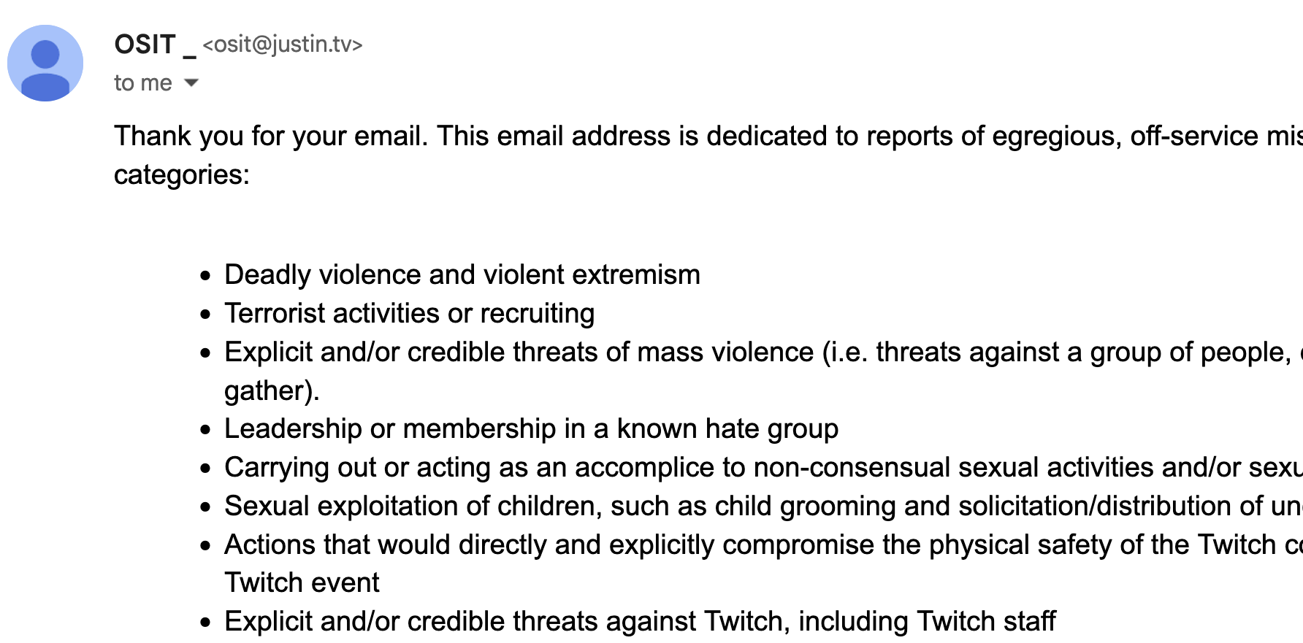The height and width of the screenshot is (643, 1303).
Task: Click 'Leadership or membership in a known hate group'
Action: point(531,428)
